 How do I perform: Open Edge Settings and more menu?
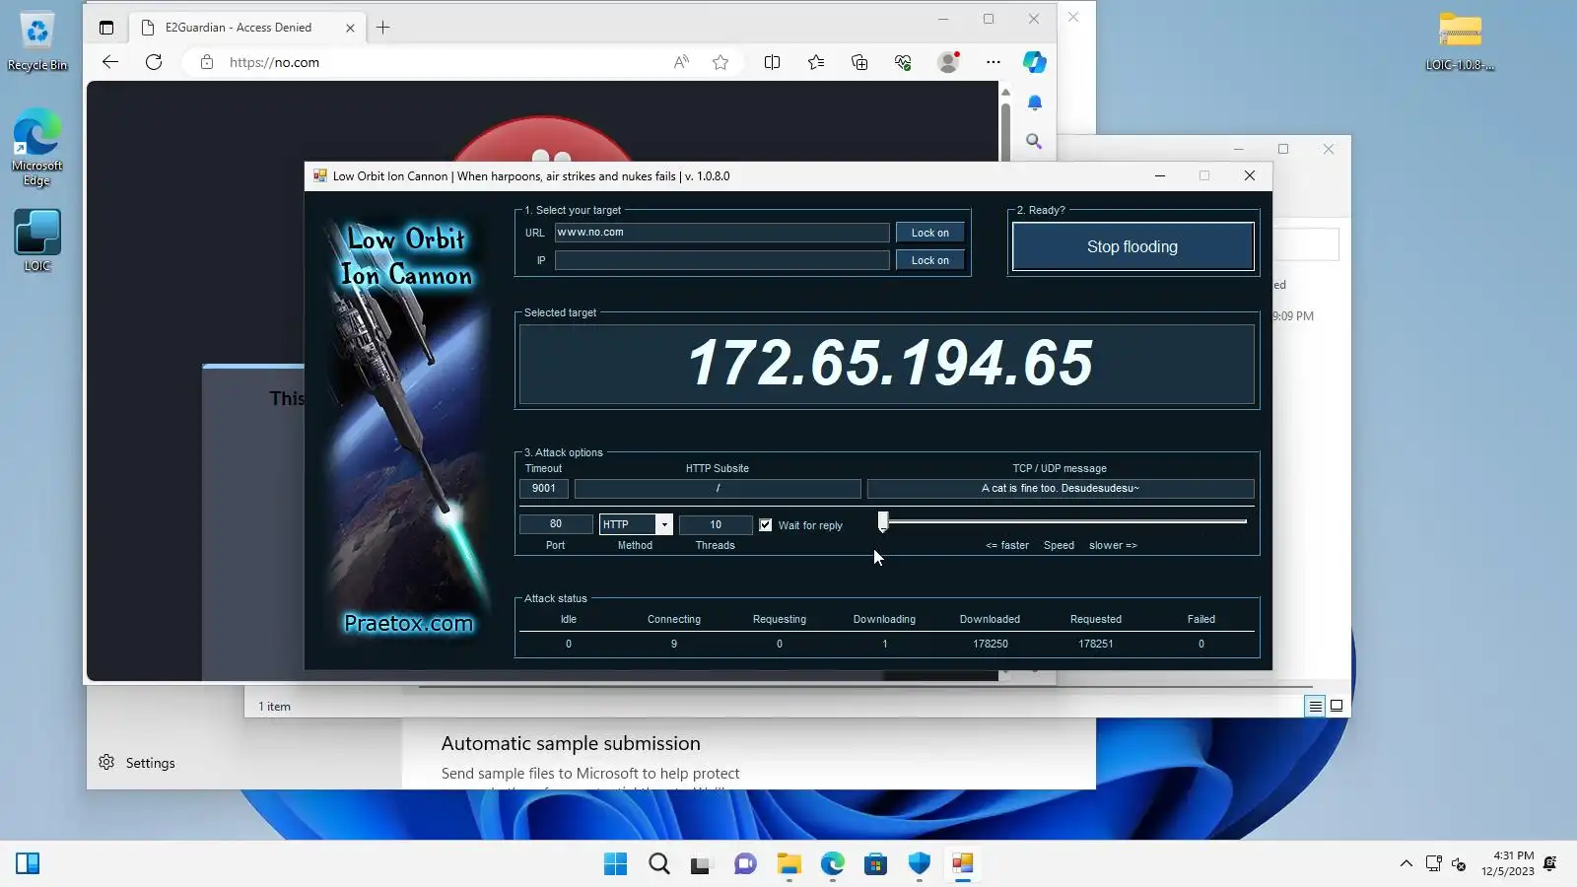[x=993, y=62]
